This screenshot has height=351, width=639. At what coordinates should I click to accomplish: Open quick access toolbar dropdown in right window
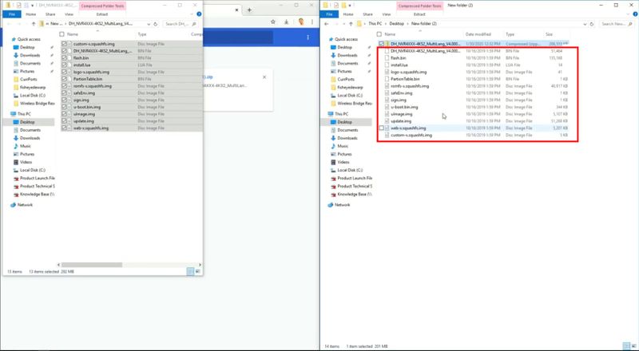click(350, 6)
